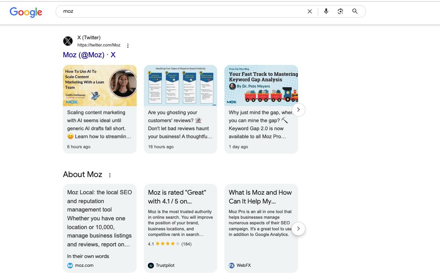The width and height of the screenshot is (440, 278).
Task: Click the Trustpilot star icon
Action: pyautogui.click(x=151, y=266)
